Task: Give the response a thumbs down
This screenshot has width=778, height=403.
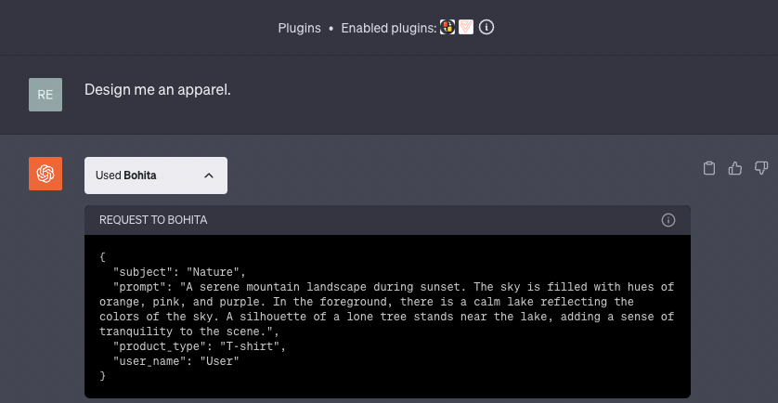Action: click(761, 168)
